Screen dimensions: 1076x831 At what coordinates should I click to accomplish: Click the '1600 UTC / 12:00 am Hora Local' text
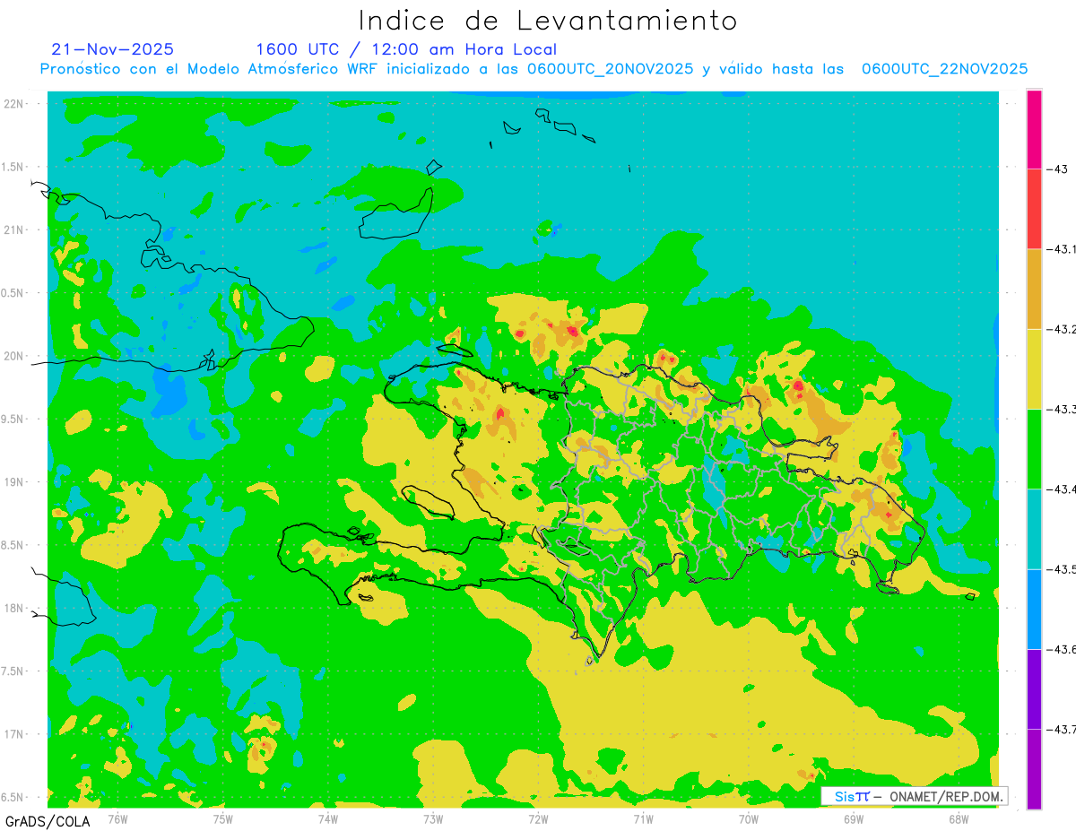pyautogui.click(x=406, y=49)
